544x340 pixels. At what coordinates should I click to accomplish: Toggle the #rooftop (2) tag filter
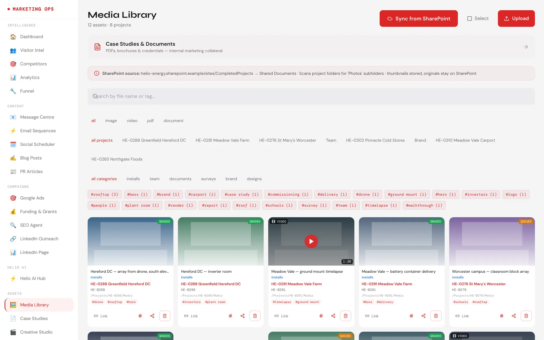(105, 194)
